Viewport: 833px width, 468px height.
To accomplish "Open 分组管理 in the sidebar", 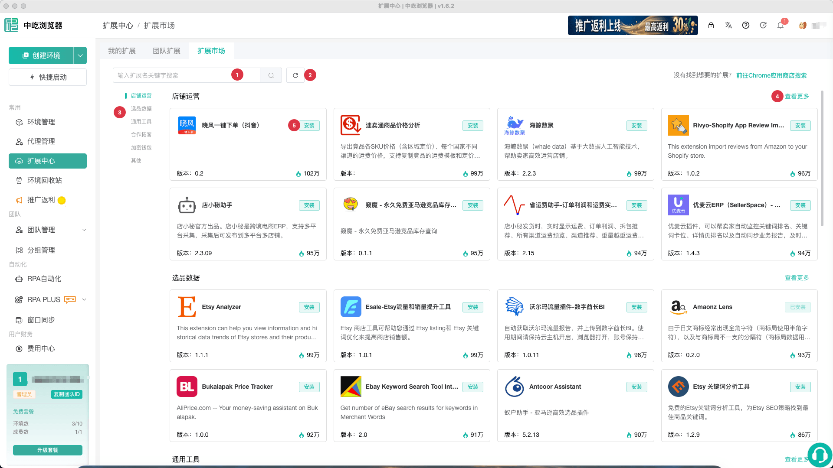I will 48,250.
